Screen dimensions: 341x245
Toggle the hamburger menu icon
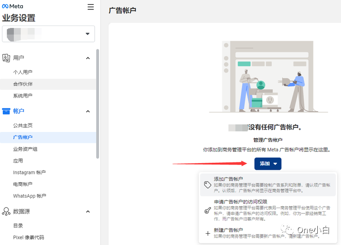coord(90,7)
